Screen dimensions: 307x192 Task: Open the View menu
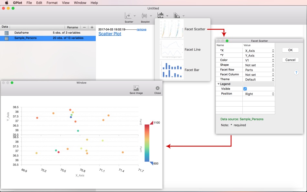tap(66, 3)
